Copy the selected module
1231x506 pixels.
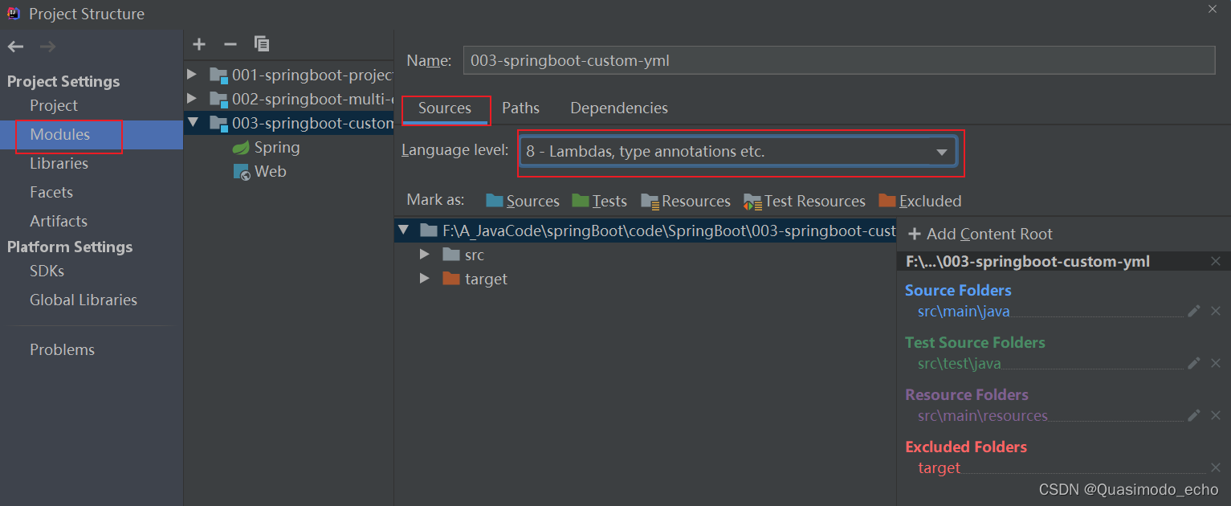tap(262, 44)
